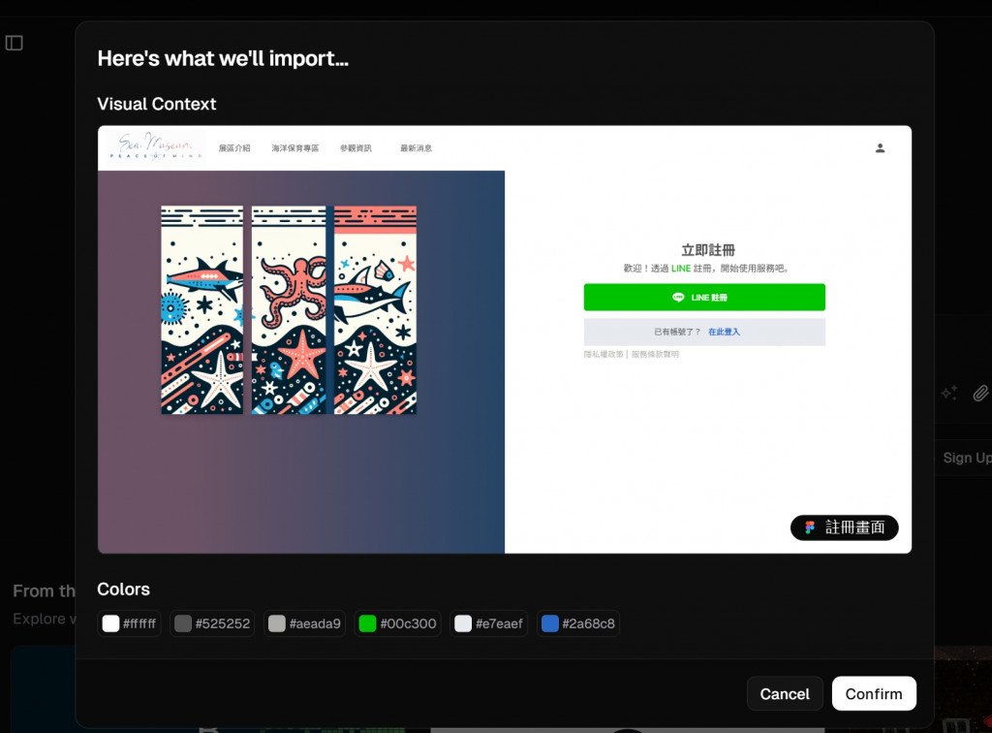Cancel the import dialog
Screen dimensions: 992x733
pyautogui.click(x=785, y=694)
